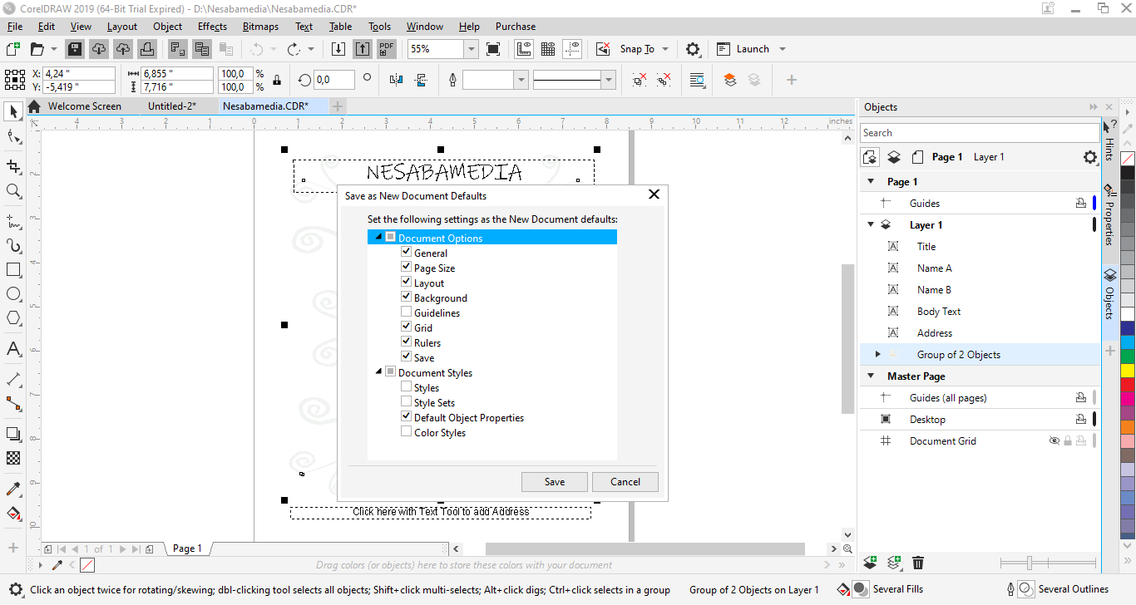Pick the red swatch in color palette
The image size is (1136, 605).
[1128, 384]
